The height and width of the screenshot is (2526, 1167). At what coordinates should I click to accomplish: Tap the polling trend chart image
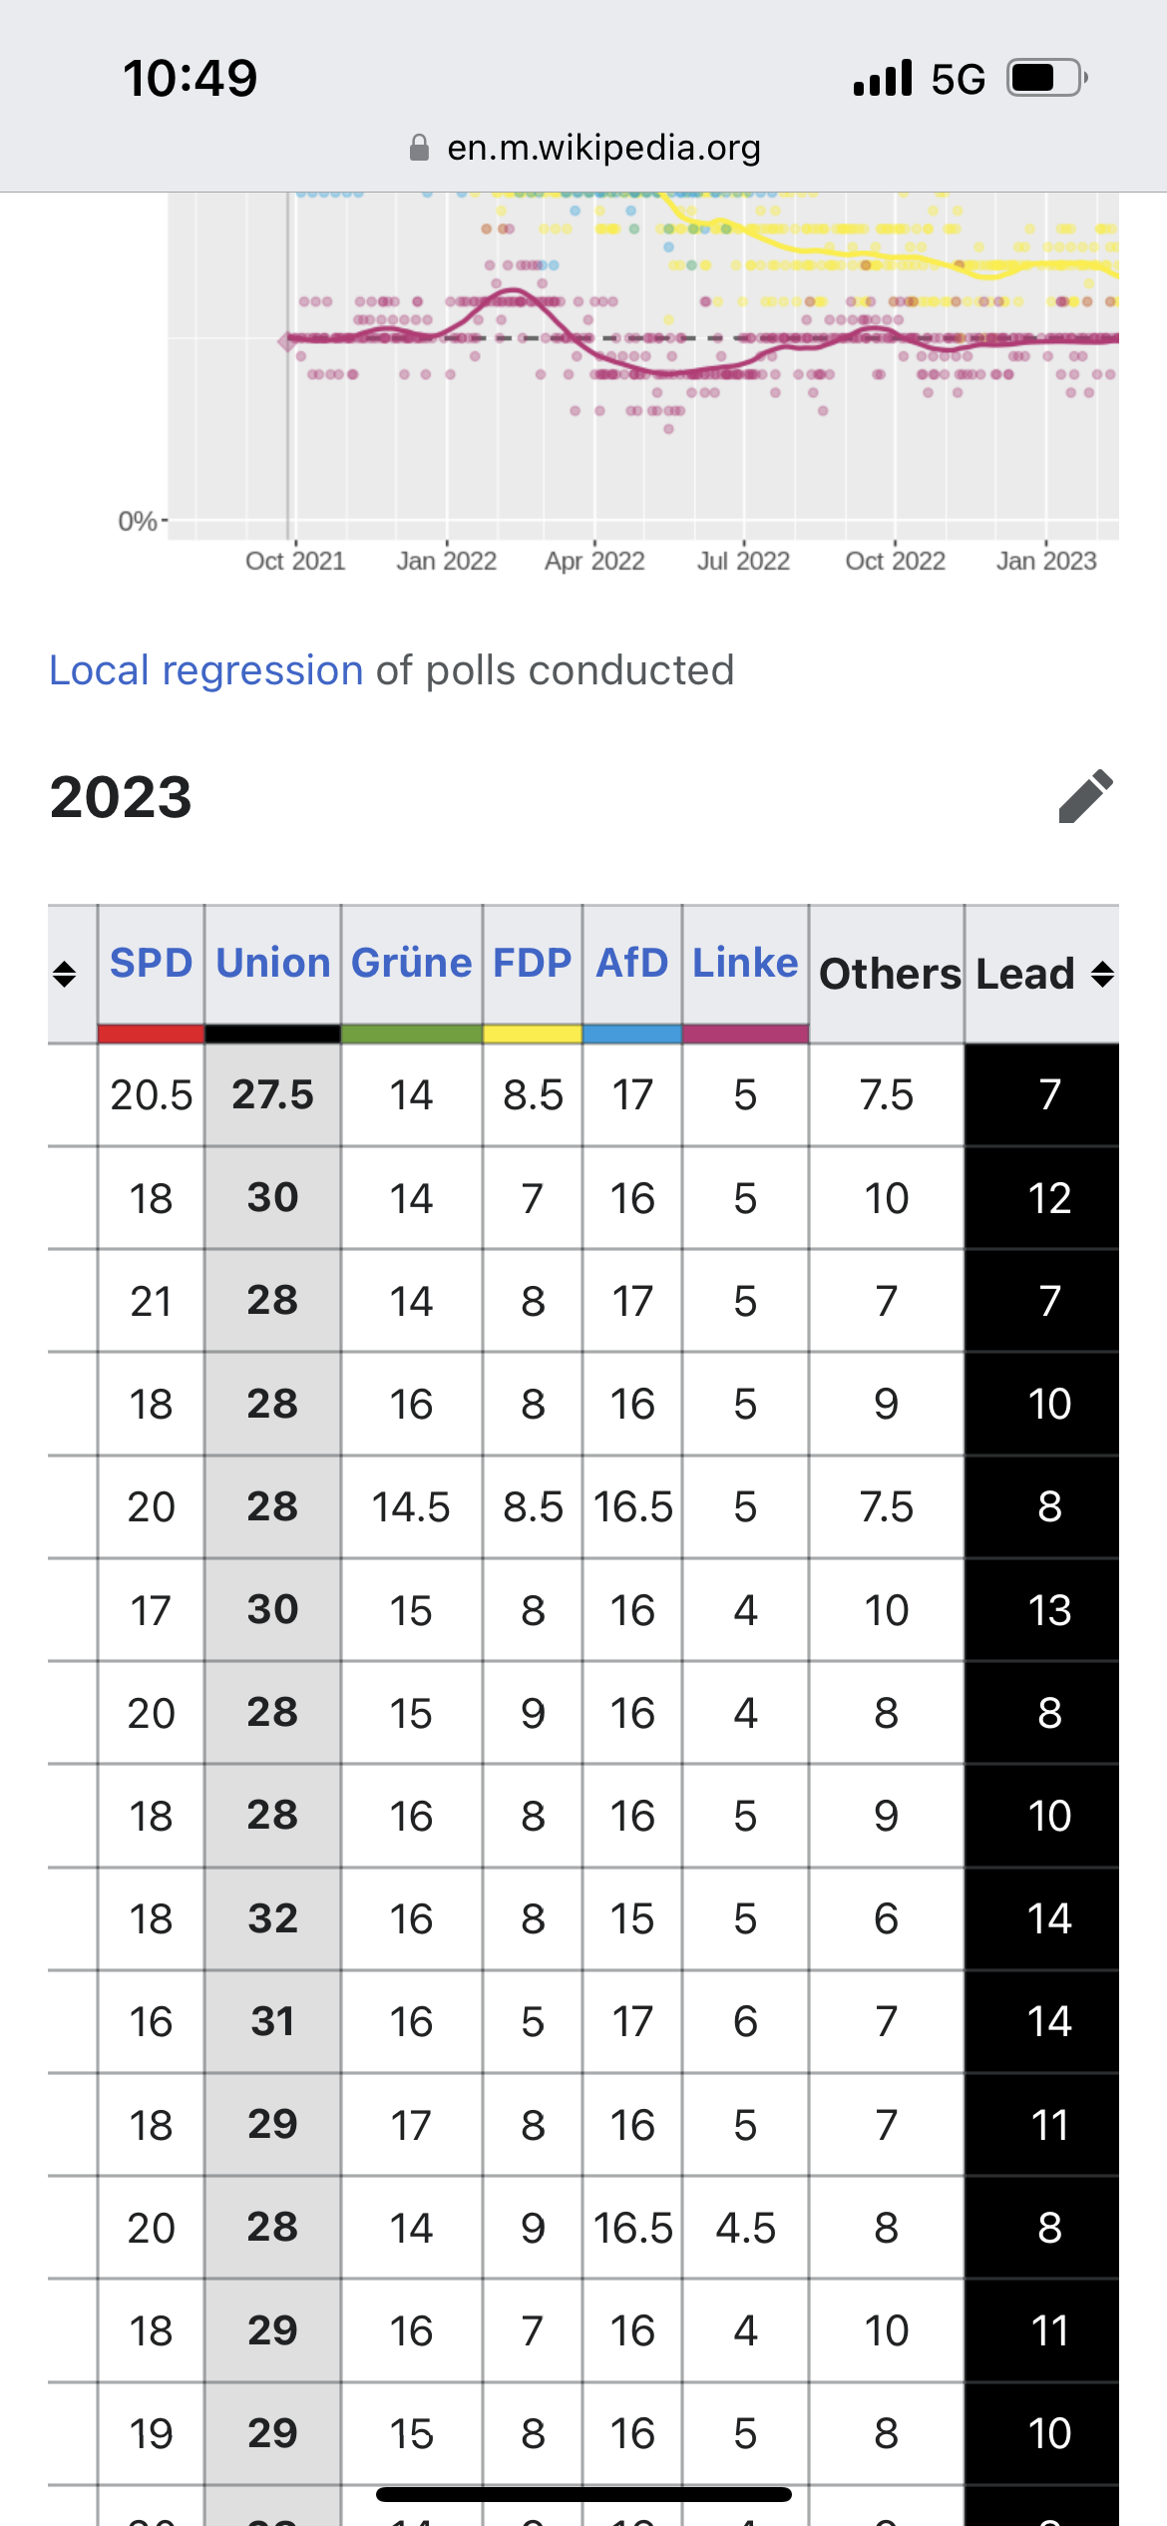pyautogui.click(x=638, y=369)
